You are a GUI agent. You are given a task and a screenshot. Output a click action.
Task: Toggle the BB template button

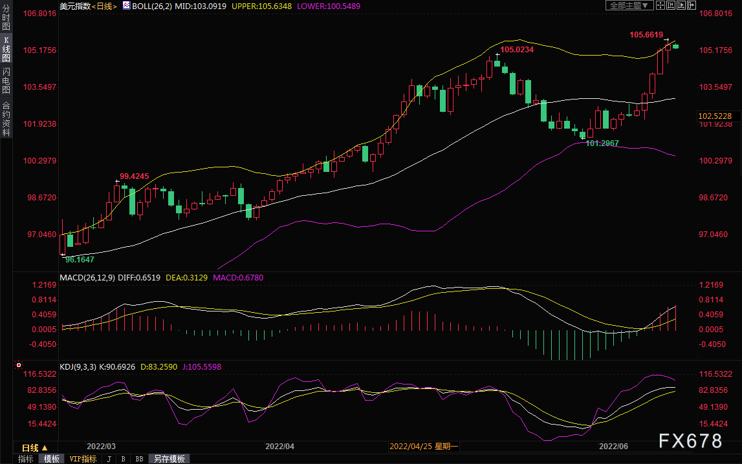point(139,459)
